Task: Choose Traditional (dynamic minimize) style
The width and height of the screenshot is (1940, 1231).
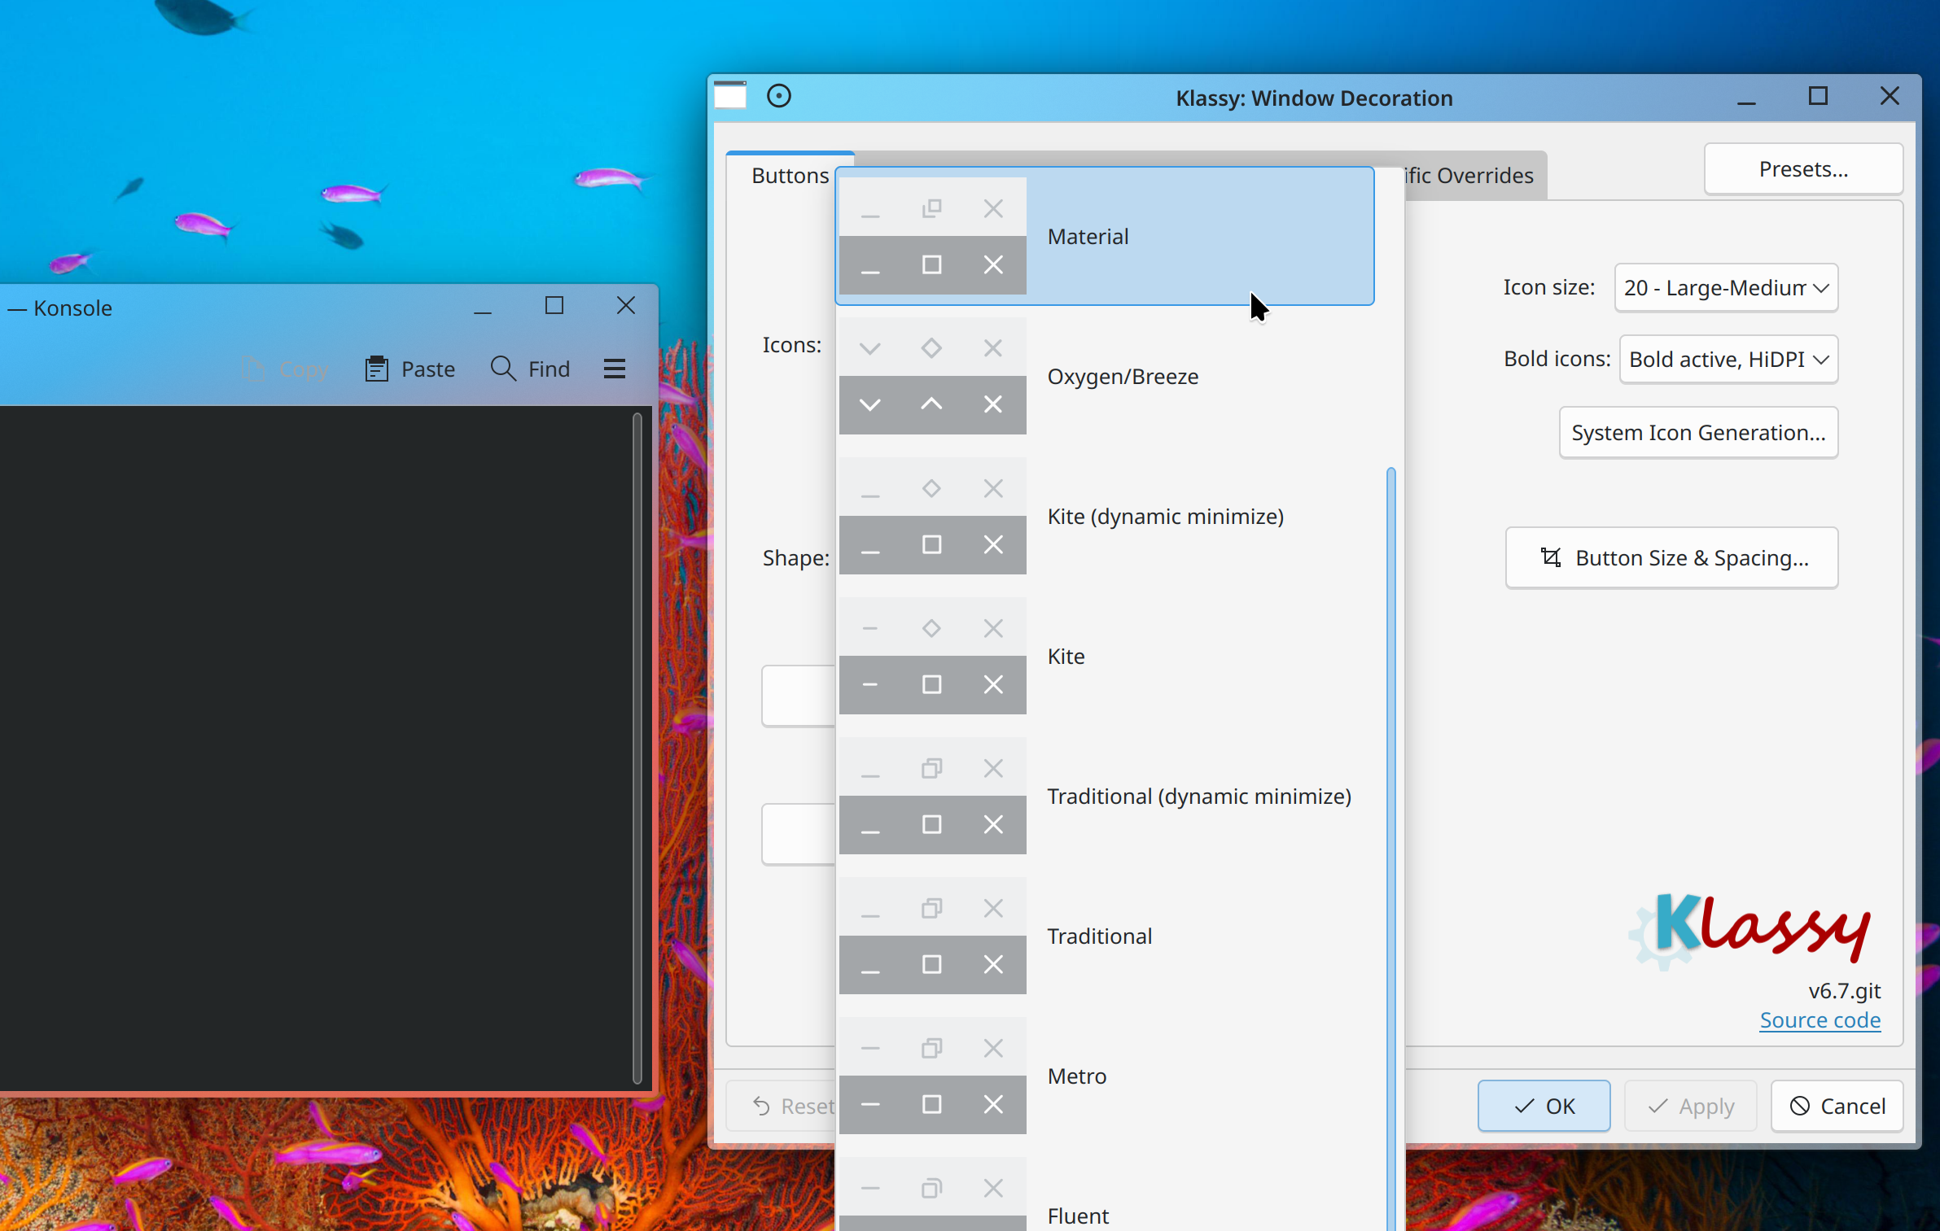Action: (x=1105, y=796)
